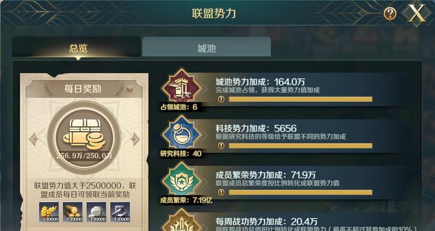Open the help question mark in title bar
This screenshot has width=435, height=231.
tap(390, 13)
